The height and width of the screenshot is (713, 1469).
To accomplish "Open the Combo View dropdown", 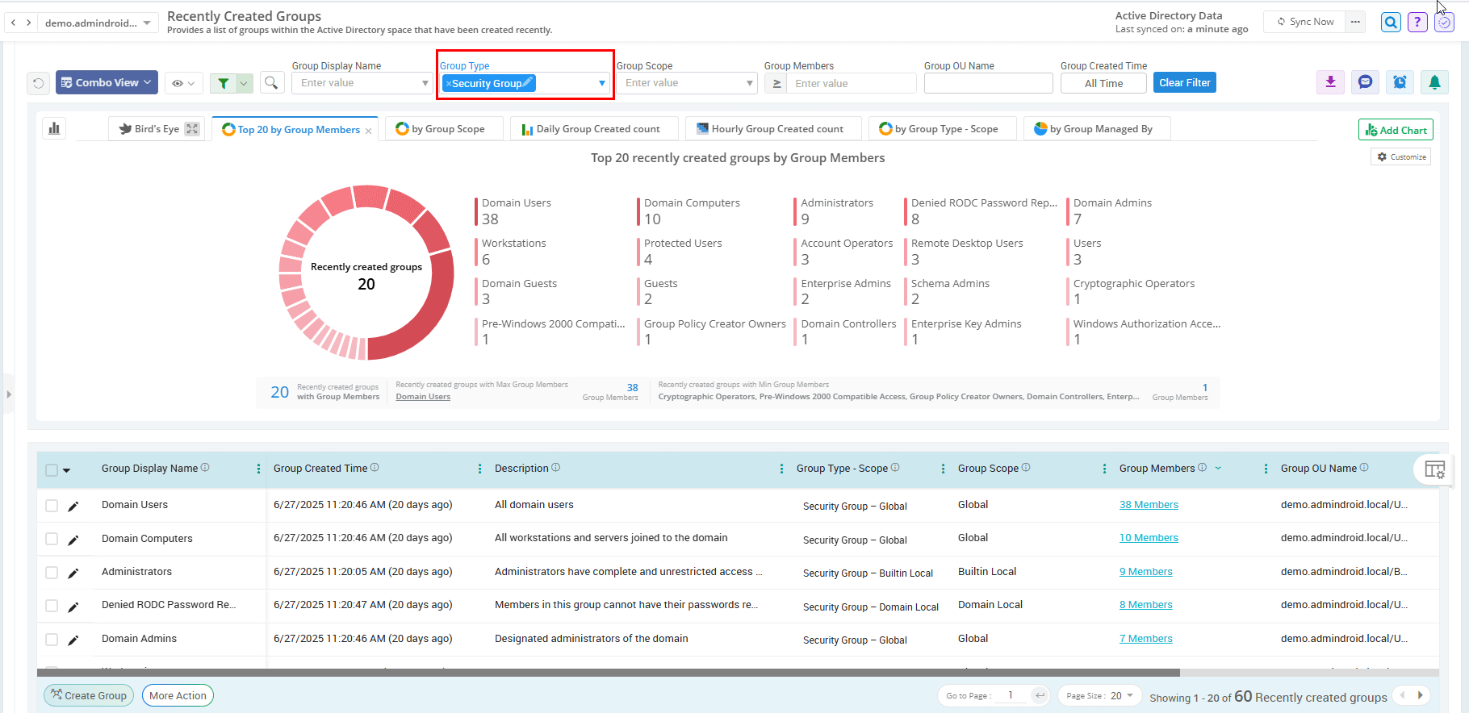I will pos(107,82).
